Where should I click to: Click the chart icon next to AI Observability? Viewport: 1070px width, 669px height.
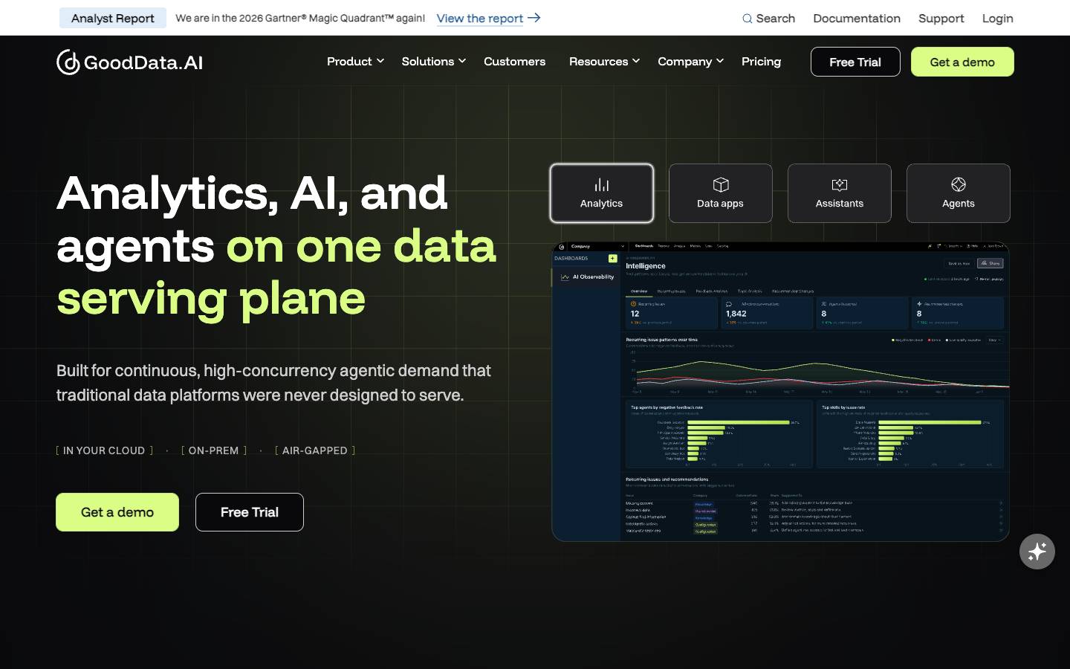click(x=565, y=277)
